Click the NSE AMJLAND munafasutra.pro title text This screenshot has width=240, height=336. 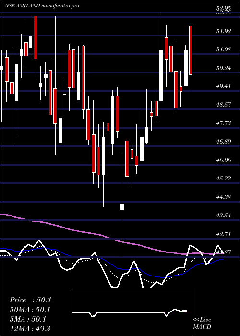coord(42,6)
